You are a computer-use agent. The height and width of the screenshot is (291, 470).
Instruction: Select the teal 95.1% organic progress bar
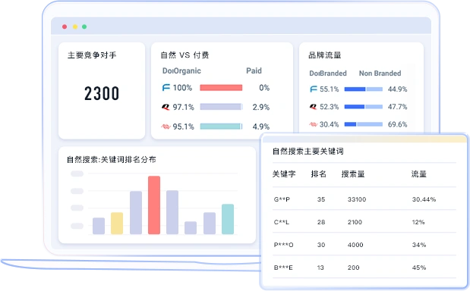coord(221,127)
